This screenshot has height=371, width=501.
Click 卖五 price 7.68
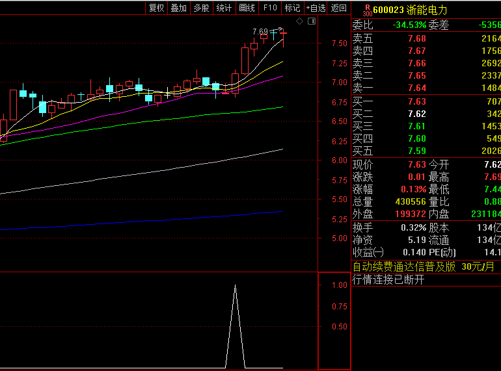click(417, 38)
